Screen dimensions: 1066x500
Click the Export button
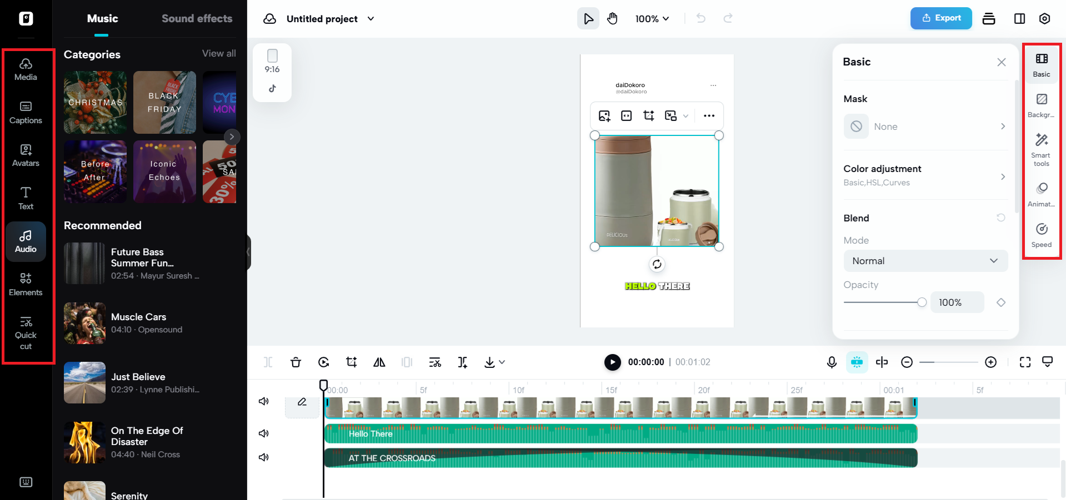click(941, 18)
